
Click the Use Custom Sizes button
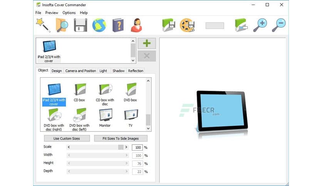[x=67, y=138]
